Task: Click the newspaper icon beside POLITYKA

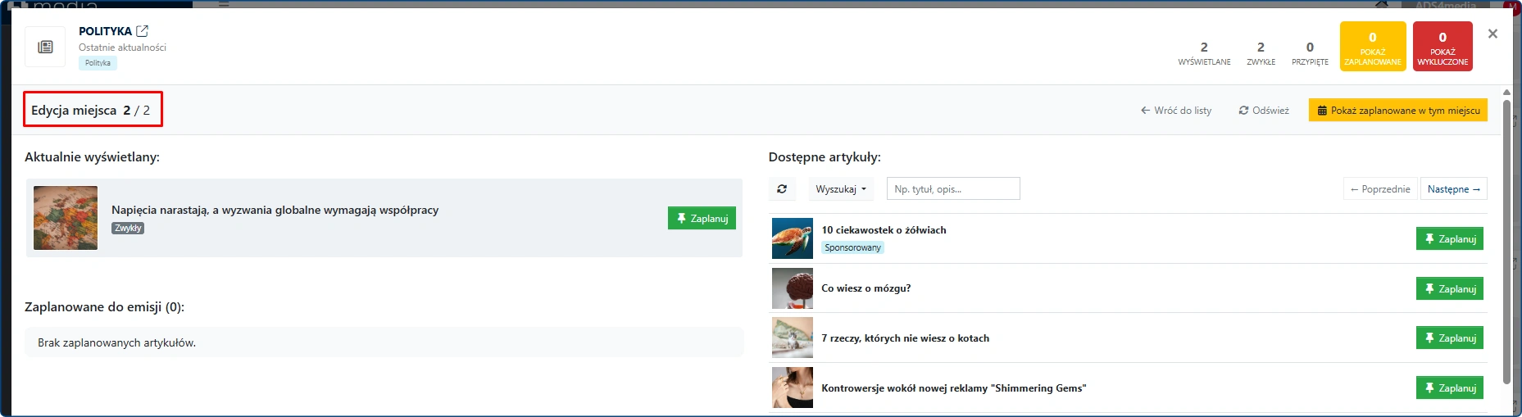Action: [45, 47]
